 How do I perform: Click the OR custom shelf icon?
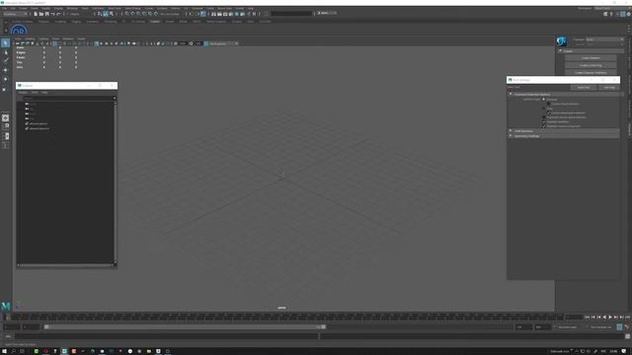point(19,31)
